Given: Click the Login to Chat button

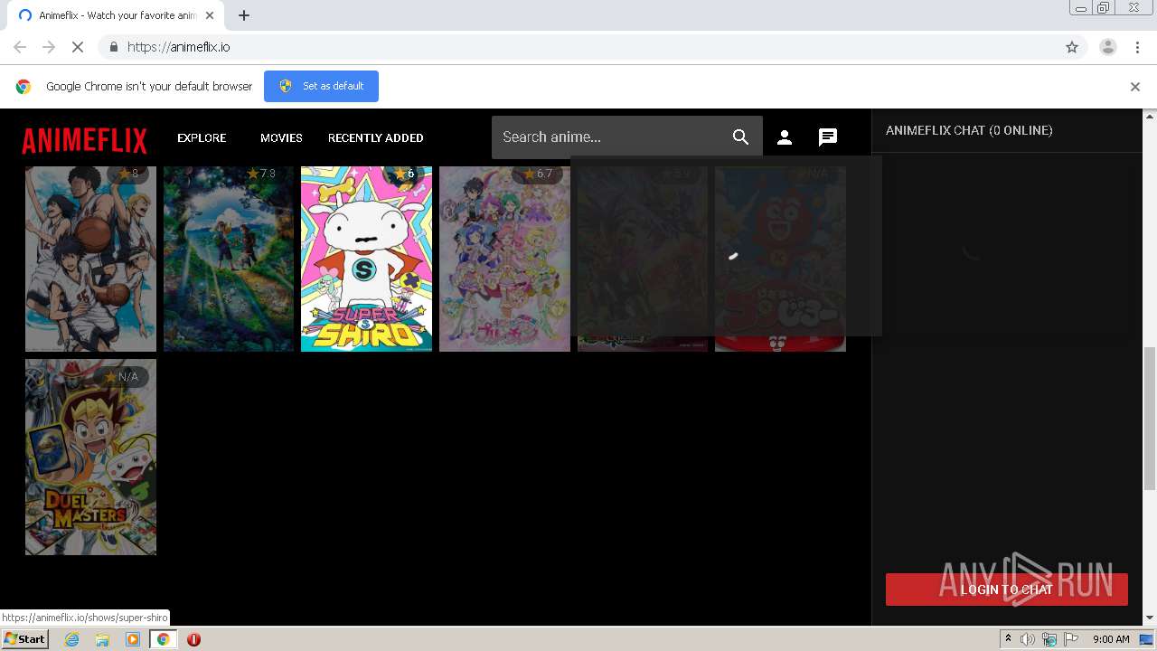Looking at the screenshot, I should 1007,590.
